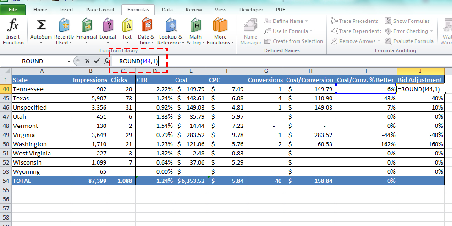The image size is (452, 226).
Task: Click the Bid Adjustment header cell
Action: click(x=420, y=80)
